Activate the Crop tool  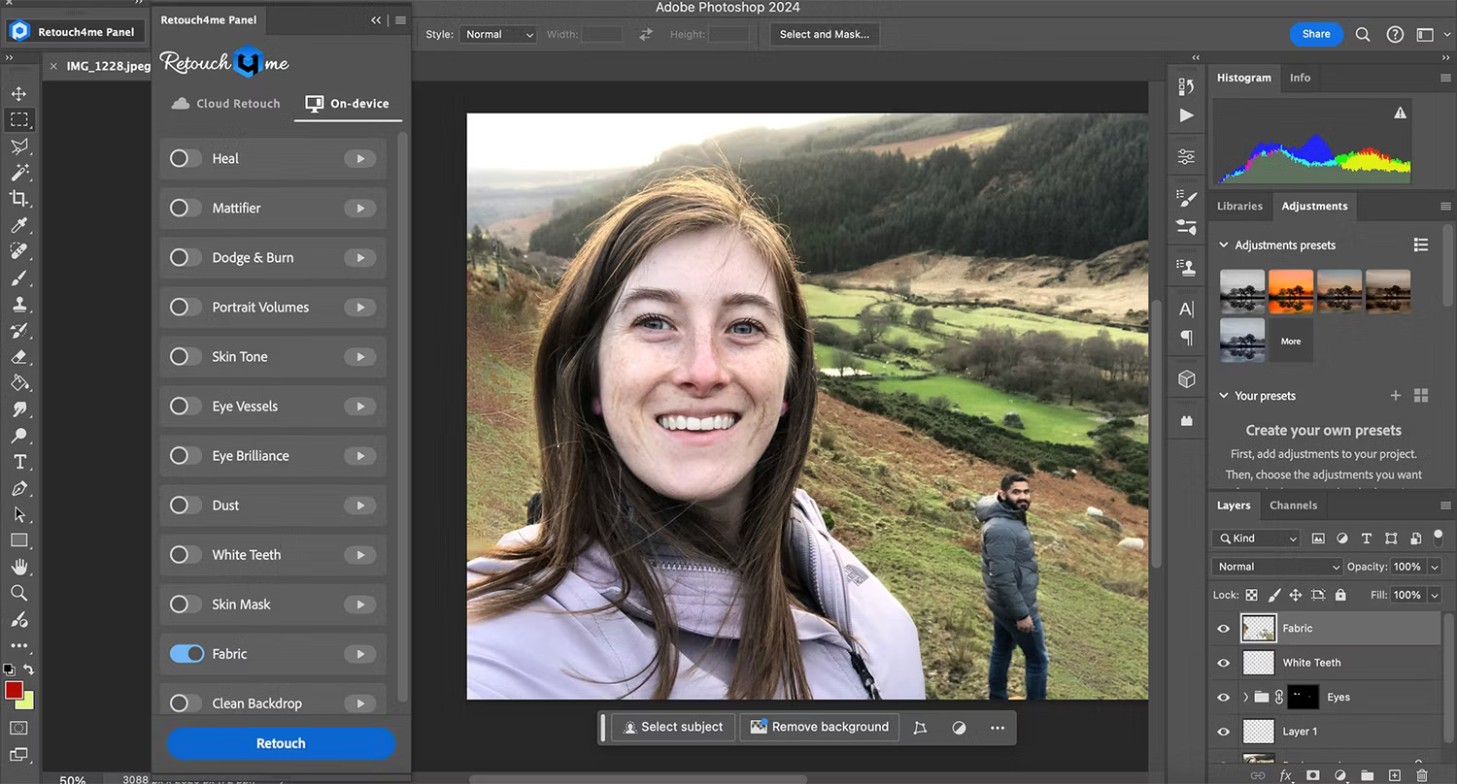click(x=19, y=198)
